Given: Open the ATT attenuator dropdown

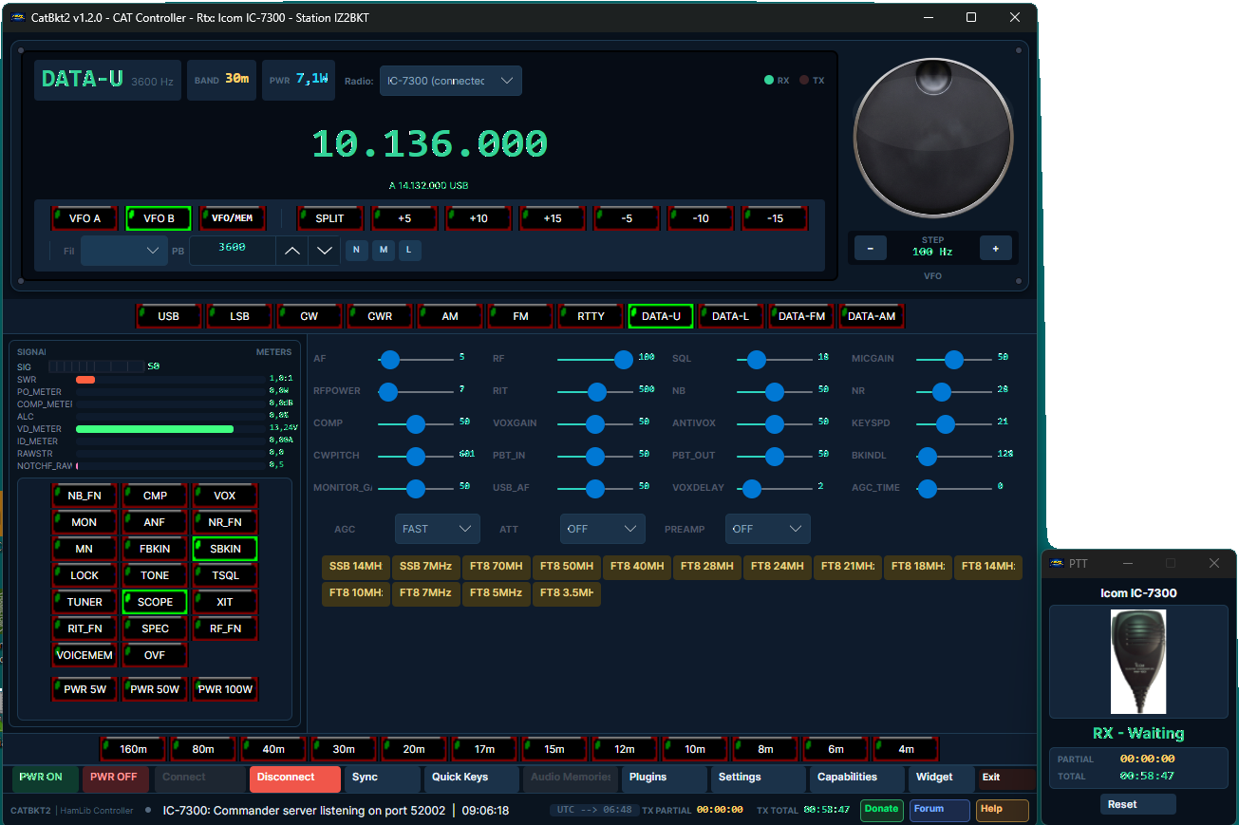Looking at the screenshot, I should click(603, 529).
